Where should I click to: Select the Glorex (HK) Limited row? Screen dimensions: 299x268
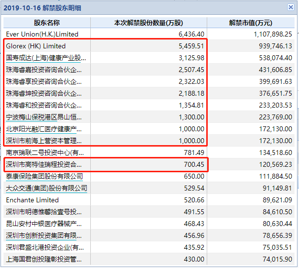149,46
